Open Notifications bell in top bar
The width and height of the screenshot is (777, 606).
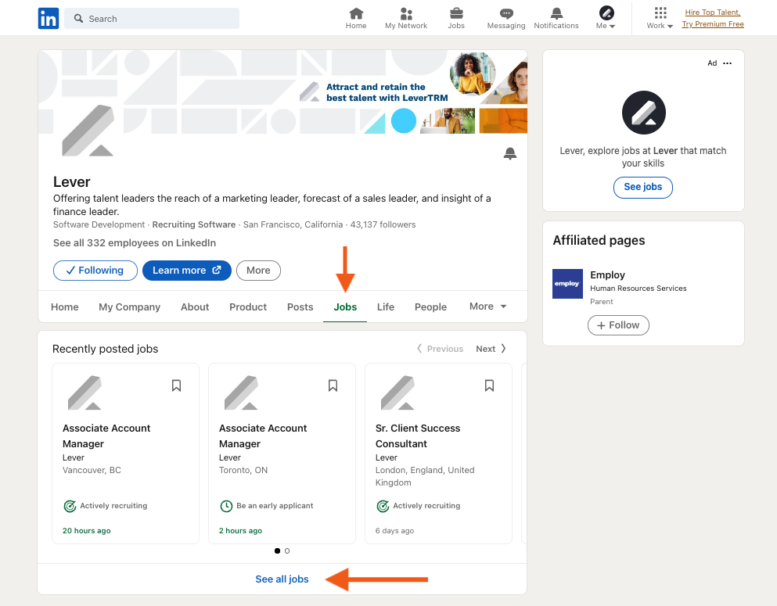pyautogui.click(x=556, y=18)
